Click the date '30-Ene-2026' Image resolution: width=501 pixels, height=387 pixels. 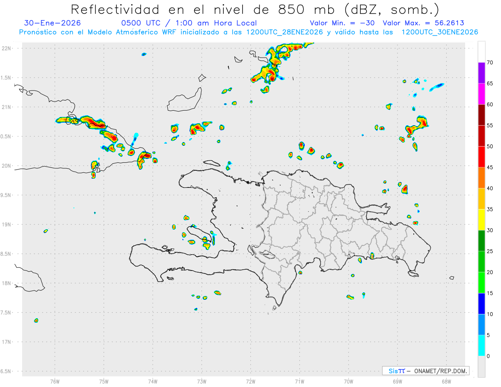[x=53, y=23]
